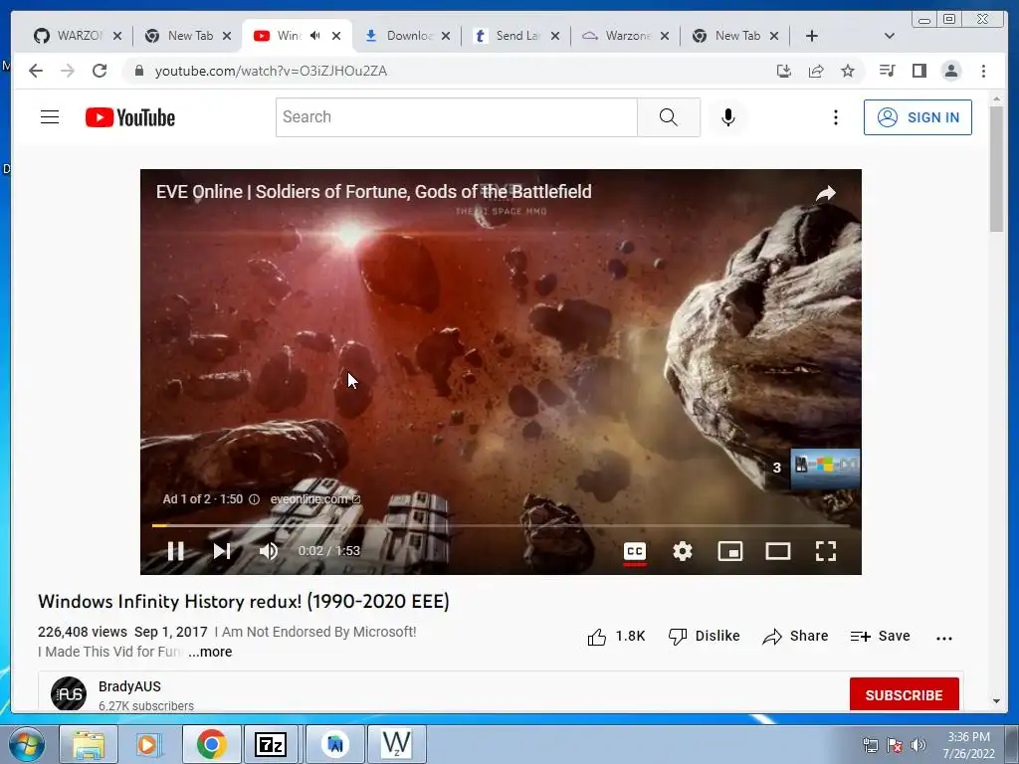Save video to playlist
The image size is (1019, 764).
click(880, 637)
